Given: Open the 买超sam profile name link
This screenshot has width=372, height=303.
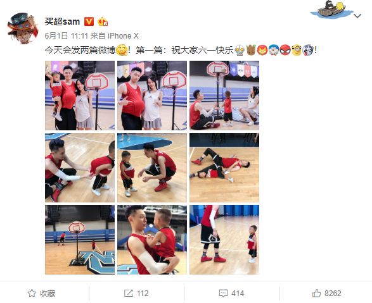Looking at the screenshot, I should (62, 22).
